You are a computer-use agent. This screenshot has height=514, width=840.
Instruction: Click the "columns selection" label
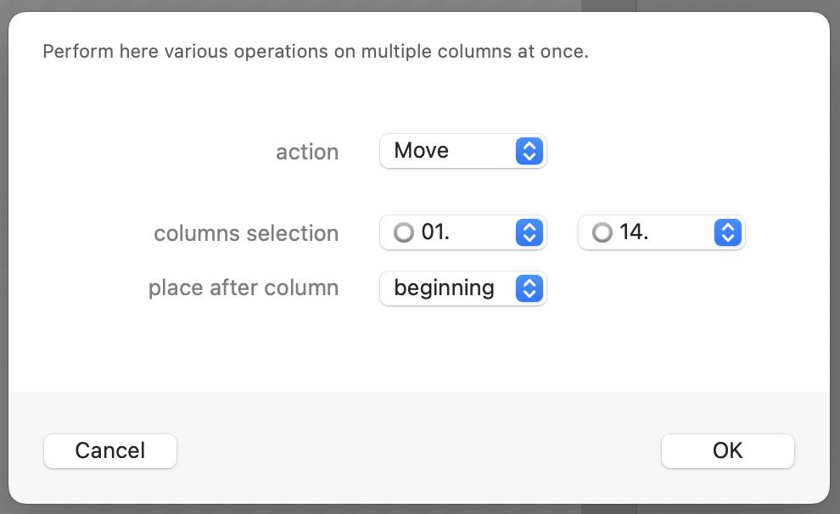point(246,233)
